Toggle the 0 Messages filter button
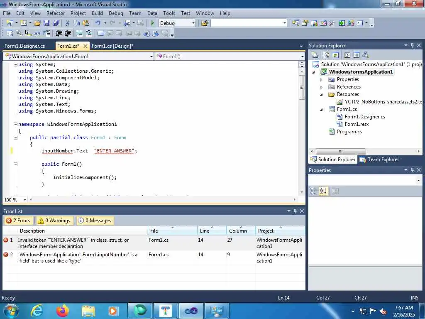425x319 pixels. (95, 221)
